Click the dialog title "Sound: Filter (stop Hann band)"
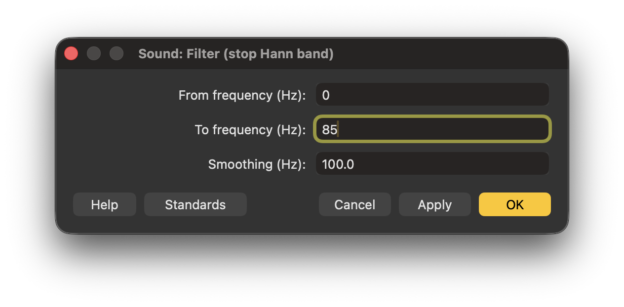624x307 pixels. [x=236, y=54]
